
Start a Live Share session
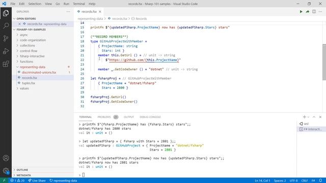point(37,180)
